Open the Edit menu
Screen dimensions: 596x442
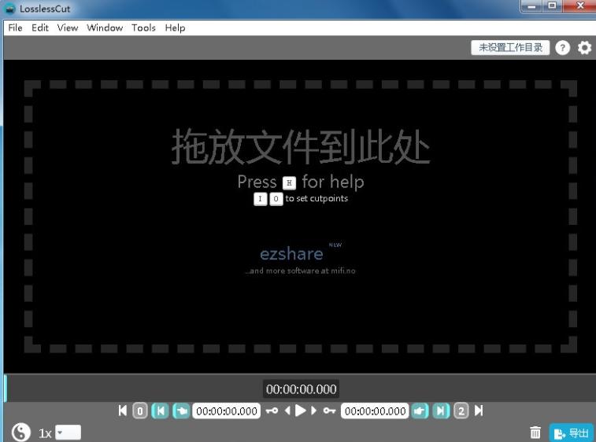40,28
